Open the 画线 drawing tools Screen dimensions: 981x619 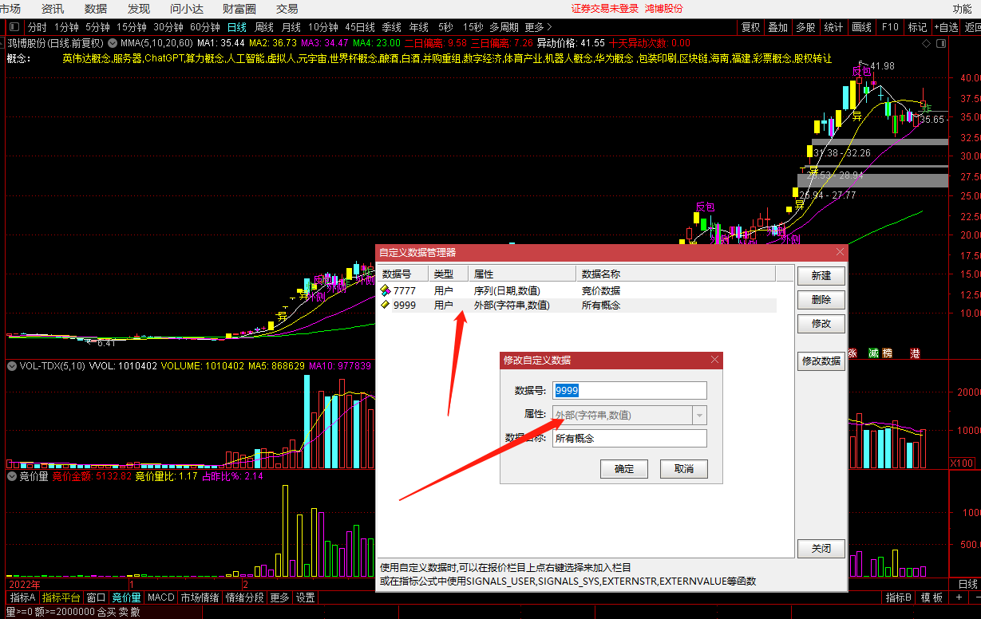point(862,27)
